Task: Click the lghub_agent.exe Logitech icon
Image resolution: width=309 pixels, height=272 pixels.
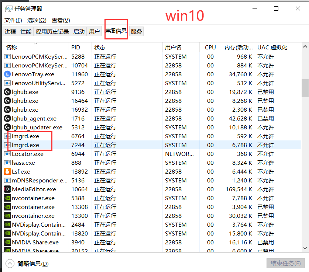Action: point(7,118)
